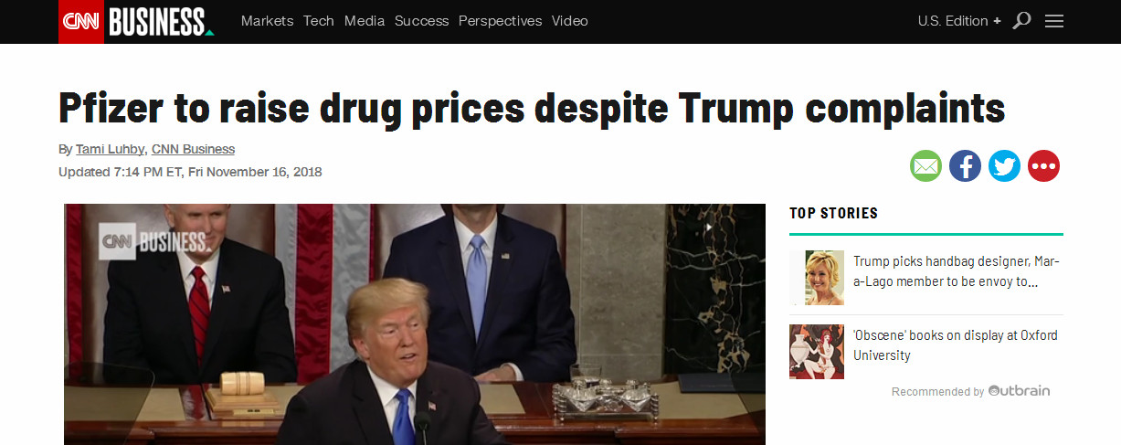Open the Media section
This screenshot has width=1121, height=445.
(x=365, y=21)
